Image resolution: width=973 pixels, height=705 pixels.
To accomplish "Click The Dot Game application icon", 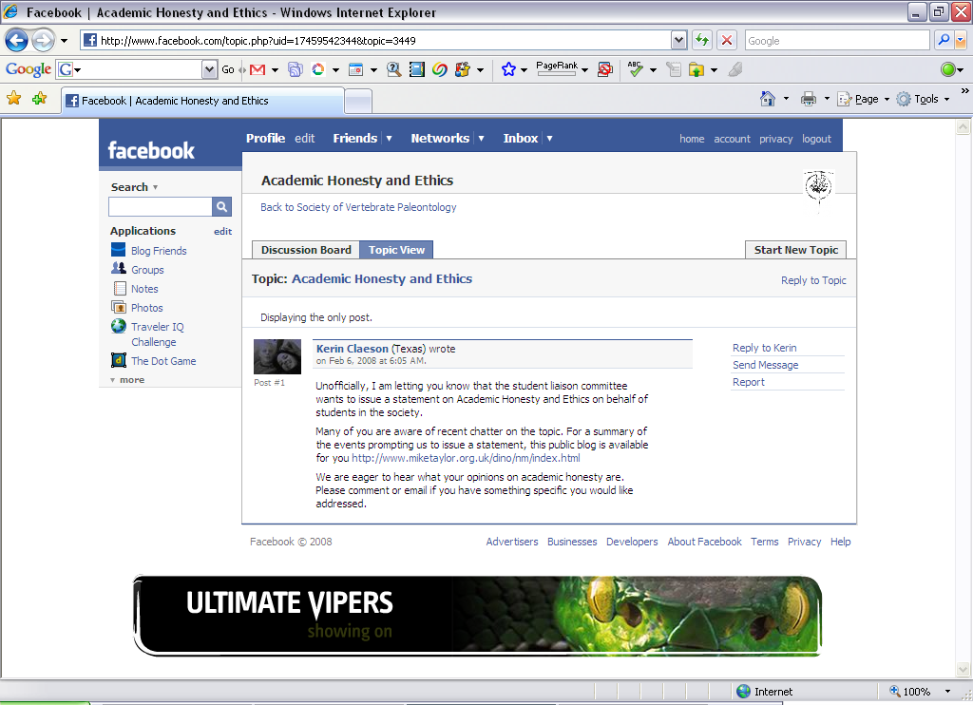I will coord(119,360).
